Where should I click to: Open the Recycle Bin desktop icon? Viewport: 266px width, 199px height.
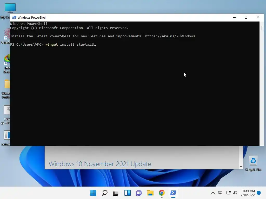(253, 164)
